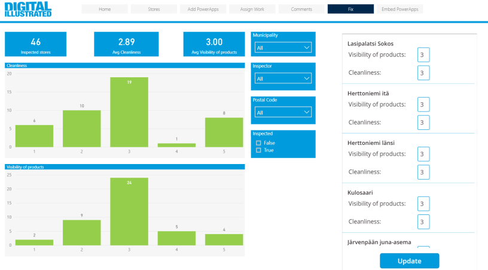Switch to the Stores tab
The width and height of the screenshot is (488, 270).
point(154,9)
